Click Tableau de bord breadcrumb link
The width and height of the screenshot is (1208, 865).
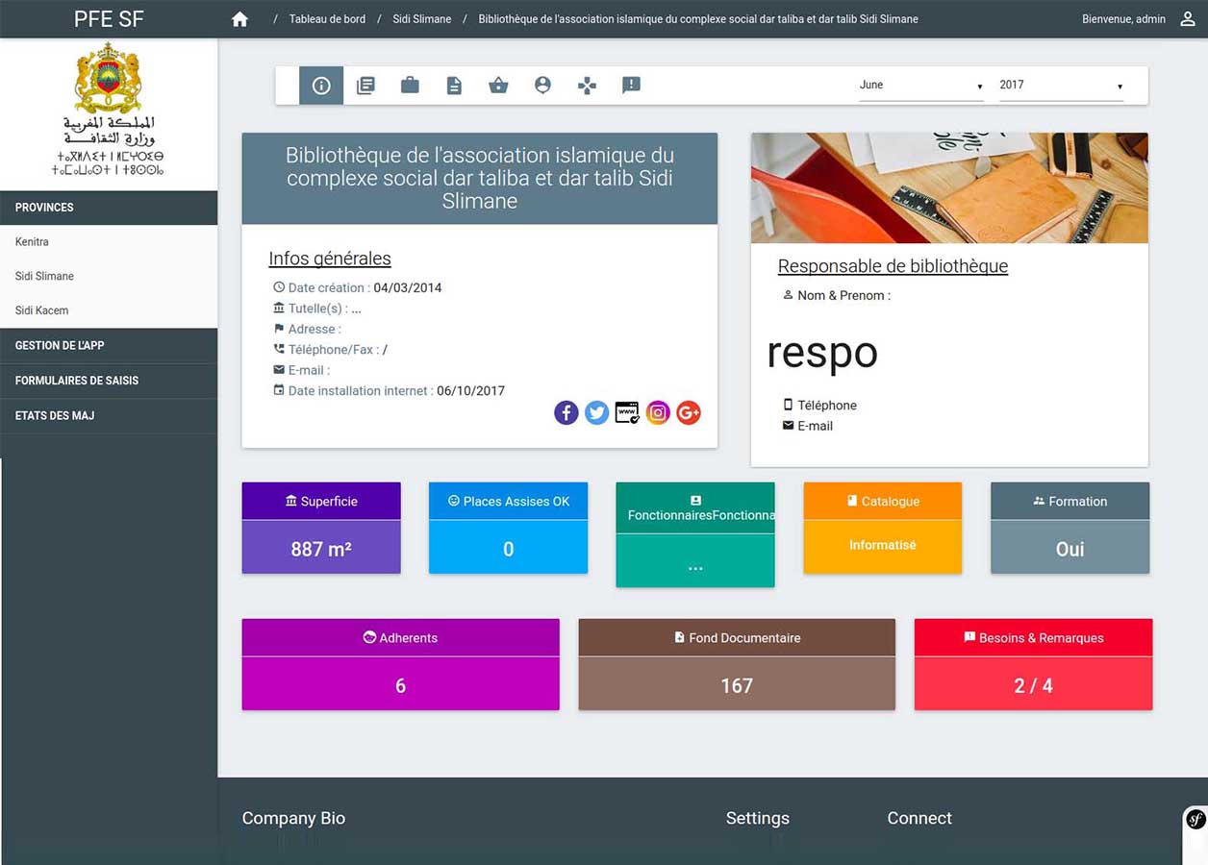[327, 19]
